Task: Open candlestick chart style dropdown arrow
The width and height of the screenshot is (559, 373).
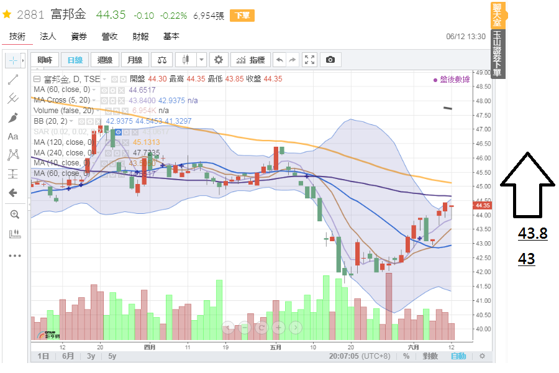Action: [x=201, y=60]
